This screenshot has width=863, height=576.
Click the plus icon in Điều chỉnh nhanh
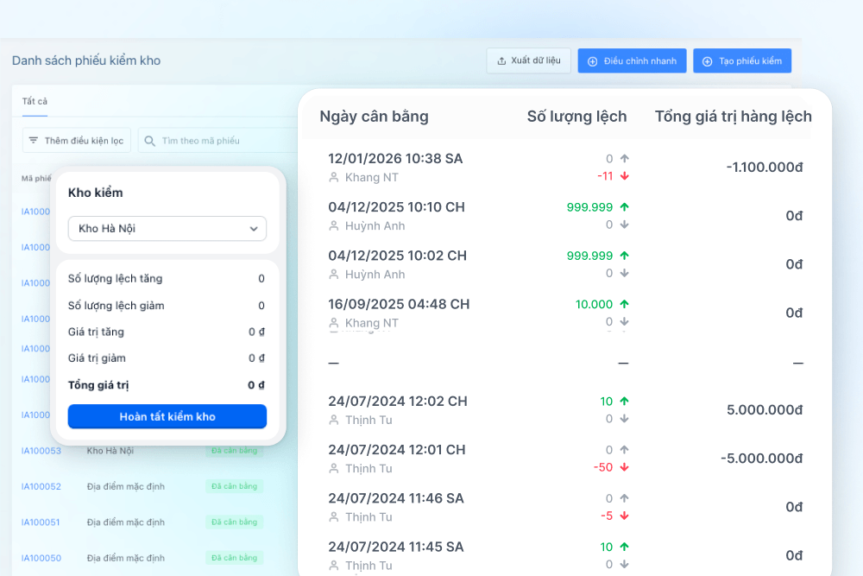592,61
